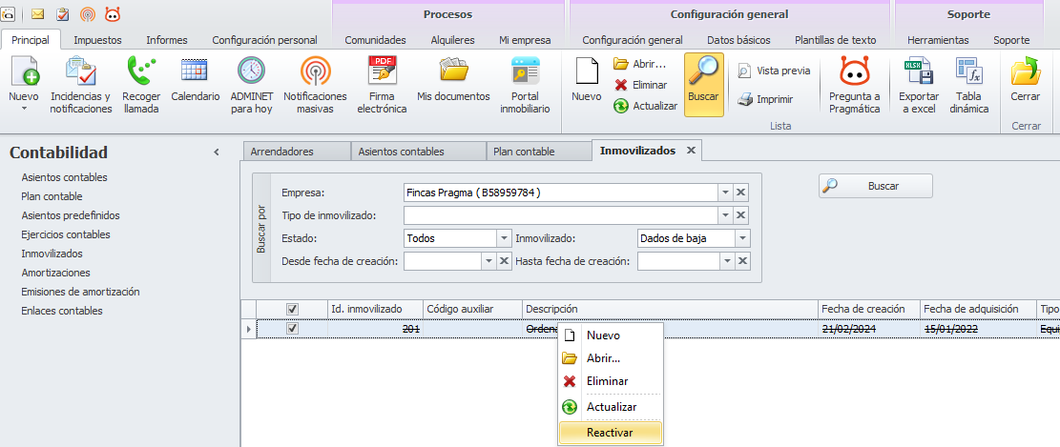This screenshot has height=447, width=1060.
Task: Open Datos básicos ribbon tab
Action: click(738, 40)
